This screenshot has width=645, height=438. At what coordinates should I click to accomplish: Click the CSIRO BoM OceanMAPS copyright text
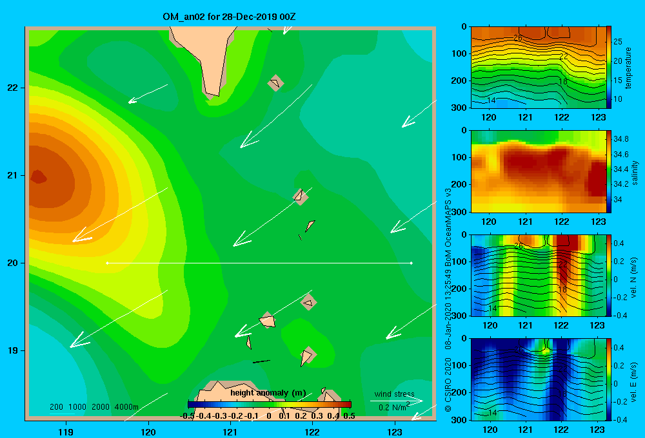tap(448, 300)
